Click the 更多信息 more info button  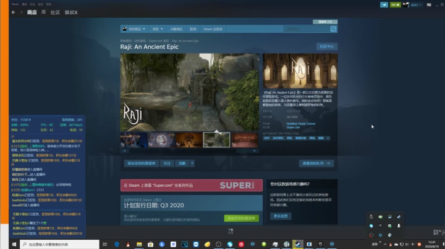(x=281, y=216)
